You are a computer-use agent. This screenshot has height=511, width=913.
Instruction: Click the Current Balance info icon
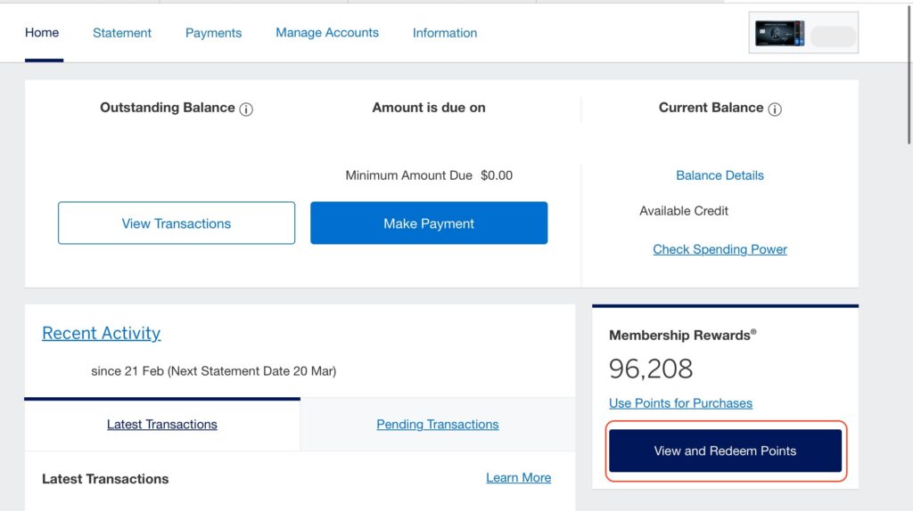776,109
